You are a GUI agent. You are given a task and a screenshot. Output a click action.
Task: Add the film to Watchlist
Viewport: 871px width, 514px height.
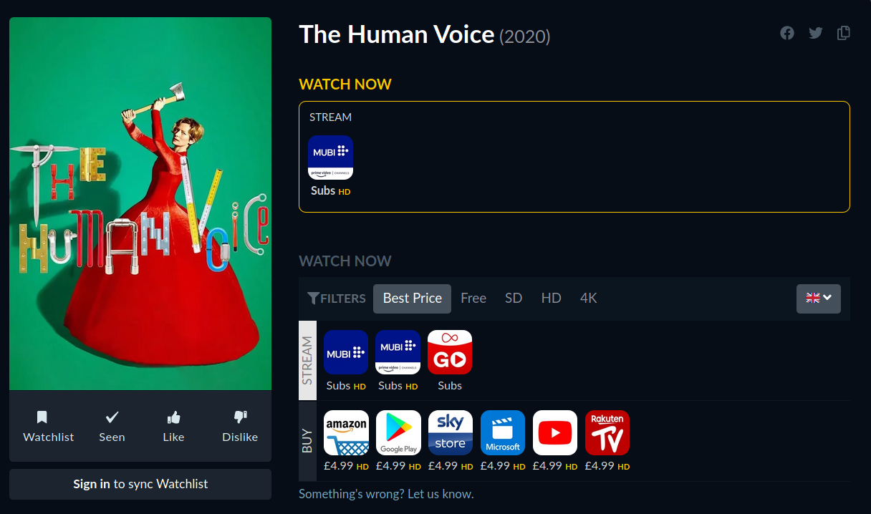(x=49, y=427)
